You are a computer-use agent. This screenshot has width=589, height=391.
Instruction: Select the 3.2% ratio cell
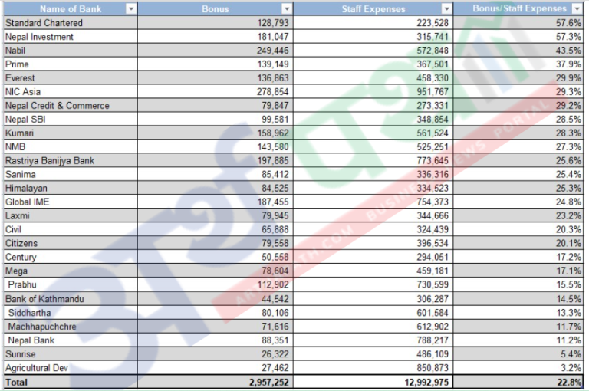click(x=518, y=368)
